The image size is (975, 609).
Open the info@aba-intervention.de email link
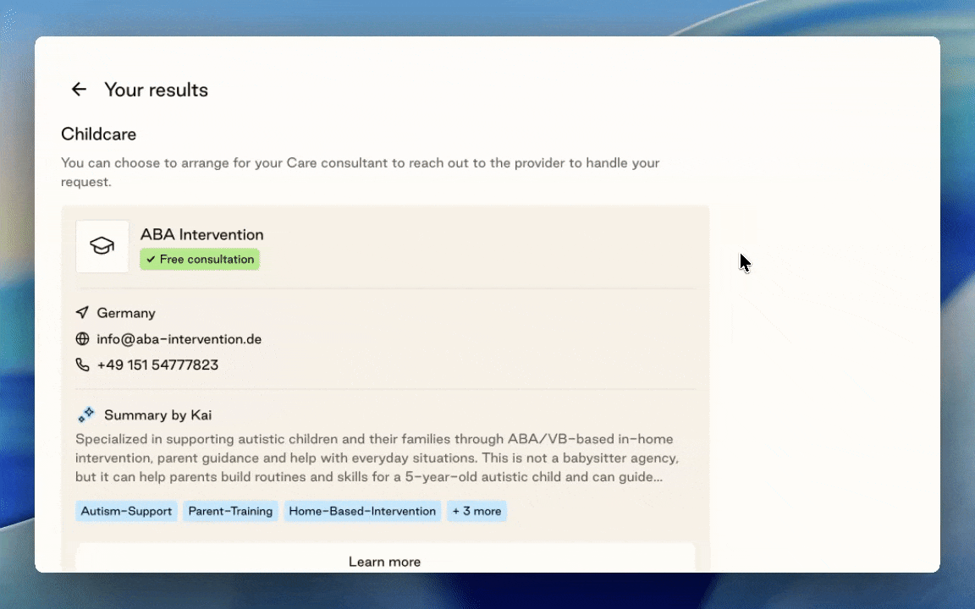click(179, 338)
